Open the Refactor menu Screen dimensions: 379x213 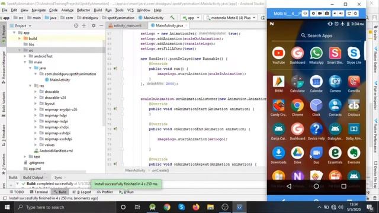point(83,10)
